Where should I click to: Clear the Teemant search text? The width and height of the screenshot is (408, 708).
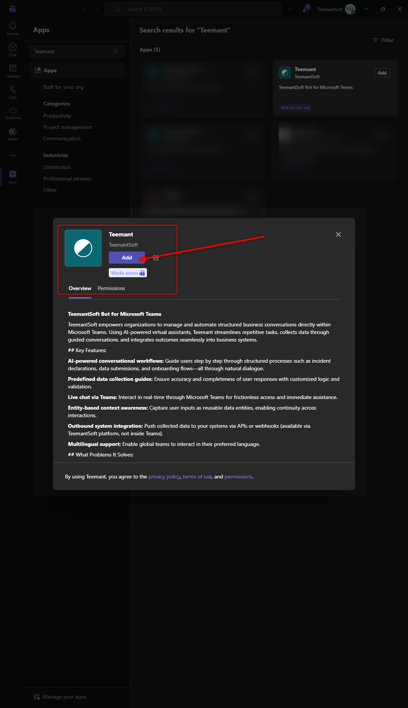click(116, 51)
